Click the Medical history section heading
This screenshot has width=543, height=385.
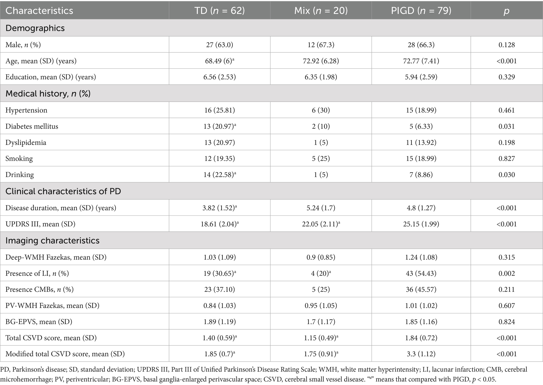(x=48, y=93)
